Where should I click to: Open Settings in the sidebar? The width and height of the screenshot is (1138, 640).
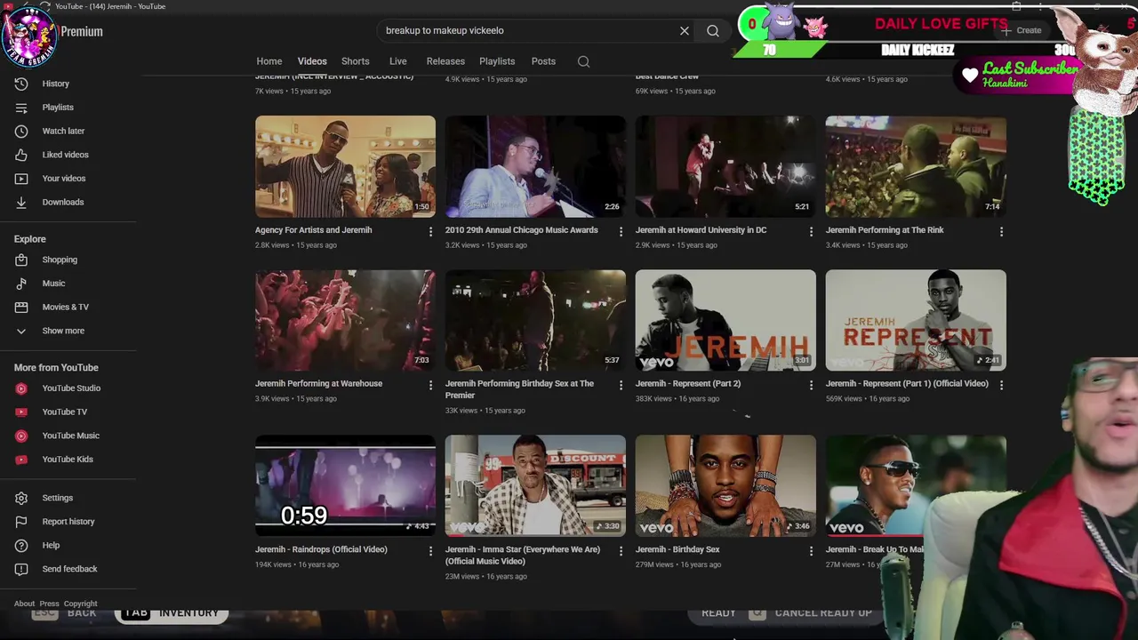[x=57, y=498]
